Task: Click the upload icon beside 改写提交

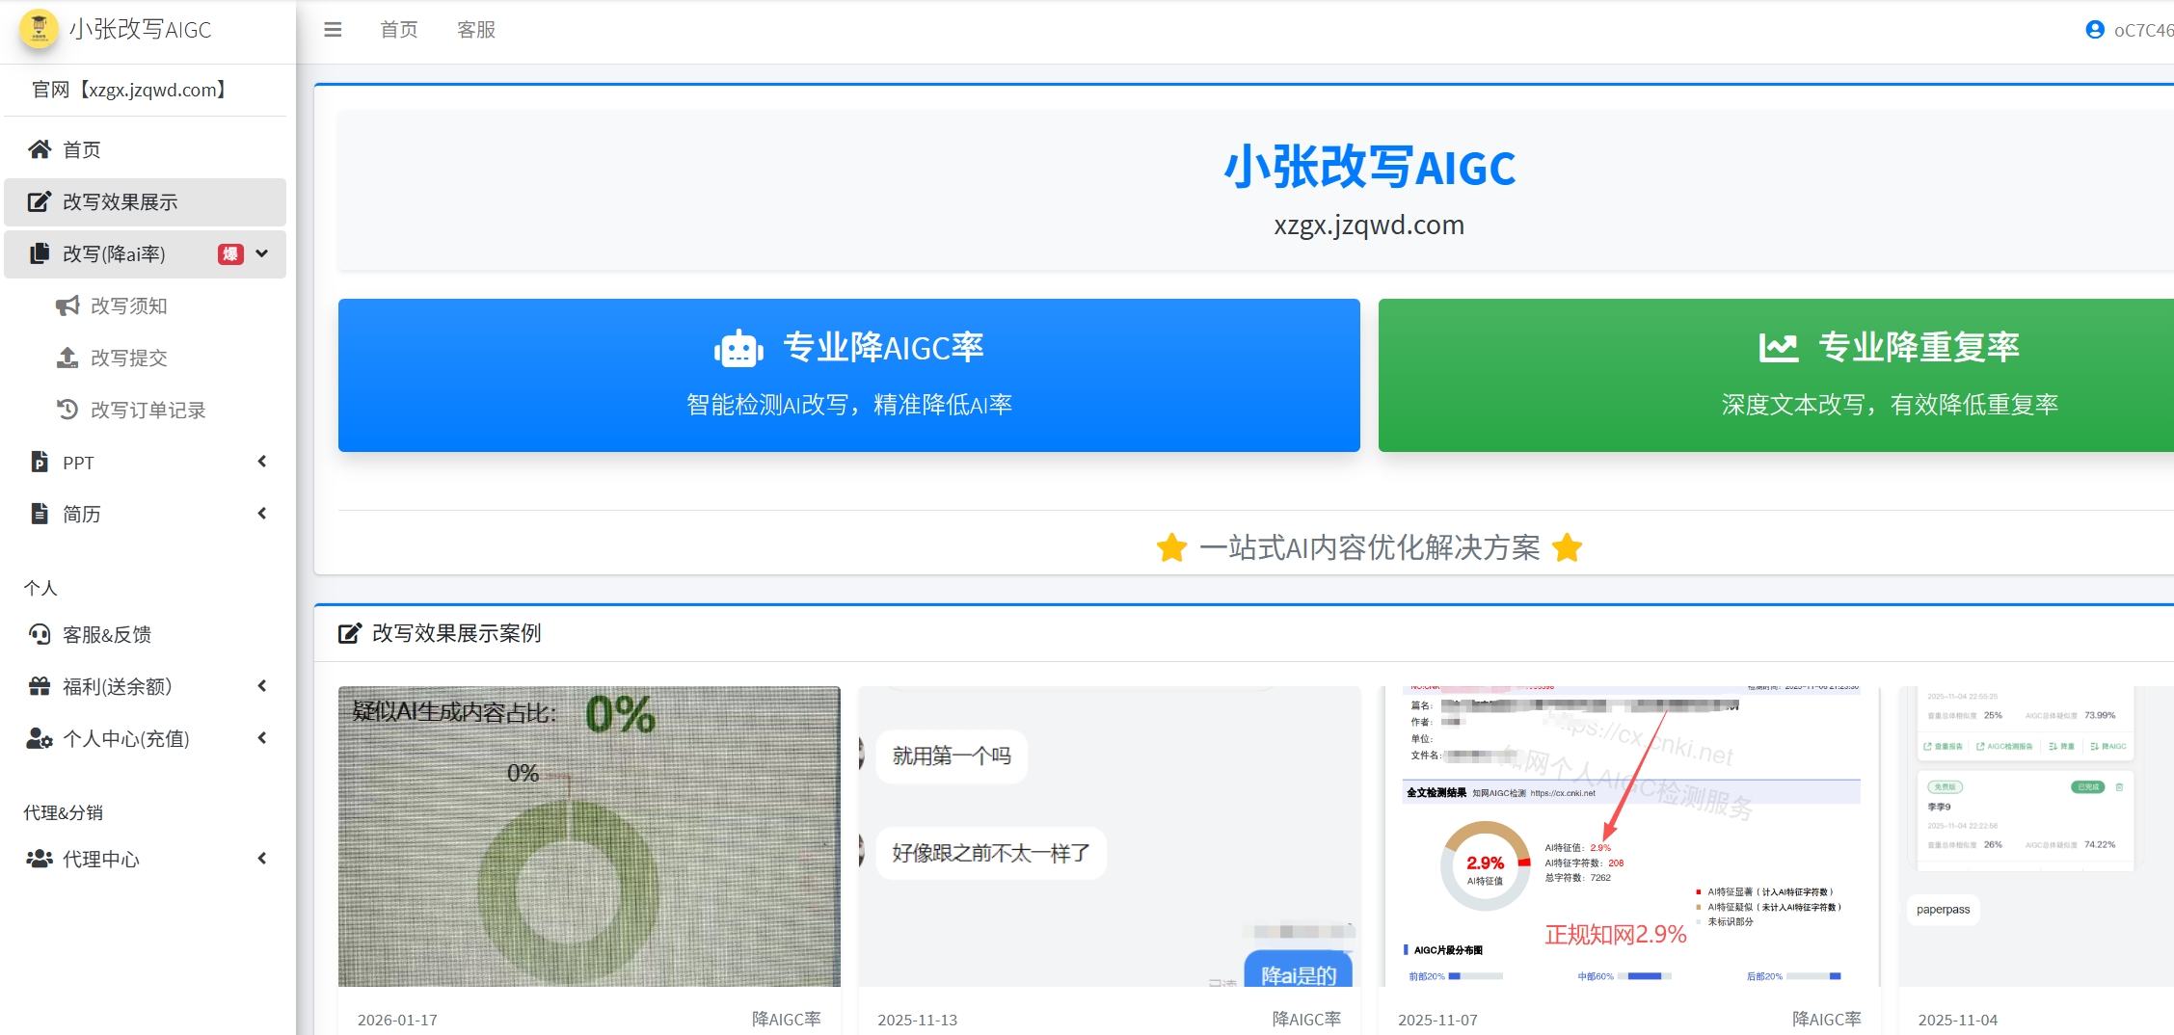Action: pyautogui.click(x=66, y=358)
